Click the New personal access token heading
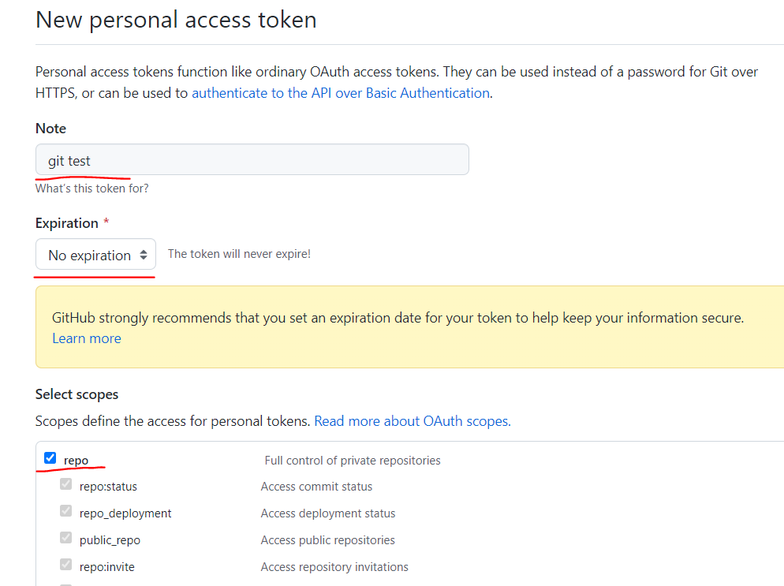This screenshot has width=784, height=586. (176, 21)
